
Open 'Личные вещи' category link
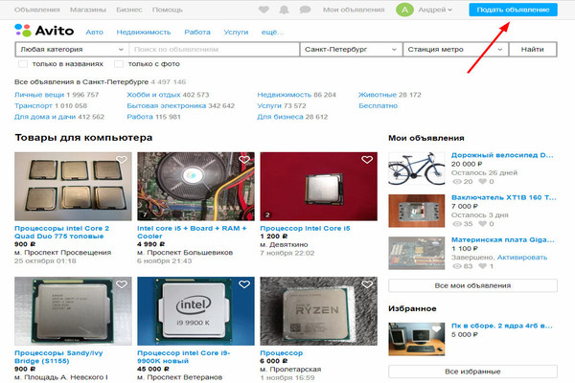point(39,95)
